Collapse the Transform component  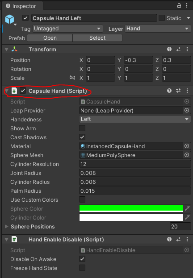point(7,49)
